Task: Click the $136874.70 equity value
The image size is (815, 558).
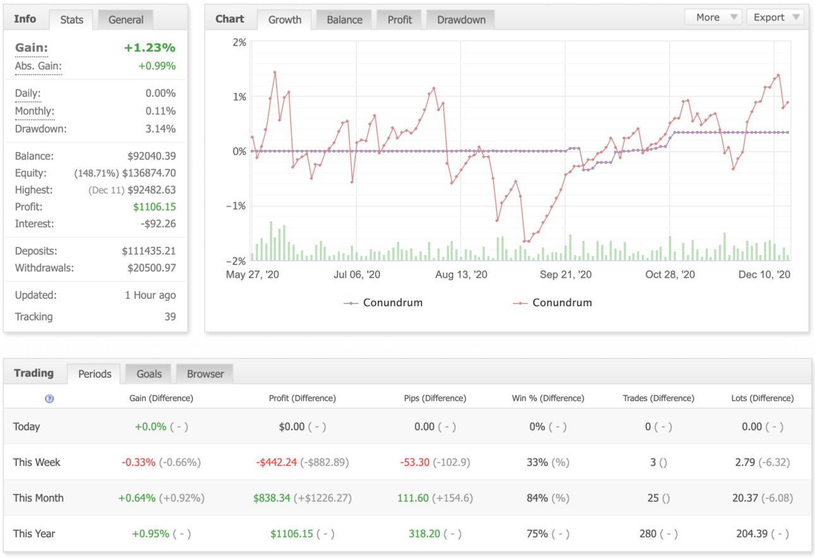Action: coord(149,173)
